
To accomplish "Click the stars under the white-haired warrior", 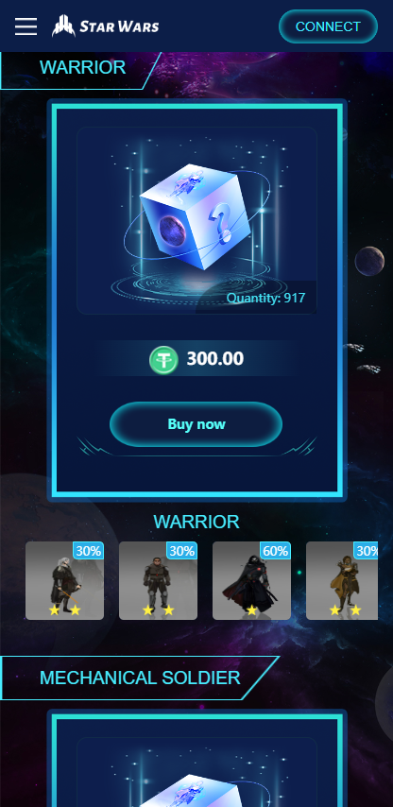I will point(65,610).
